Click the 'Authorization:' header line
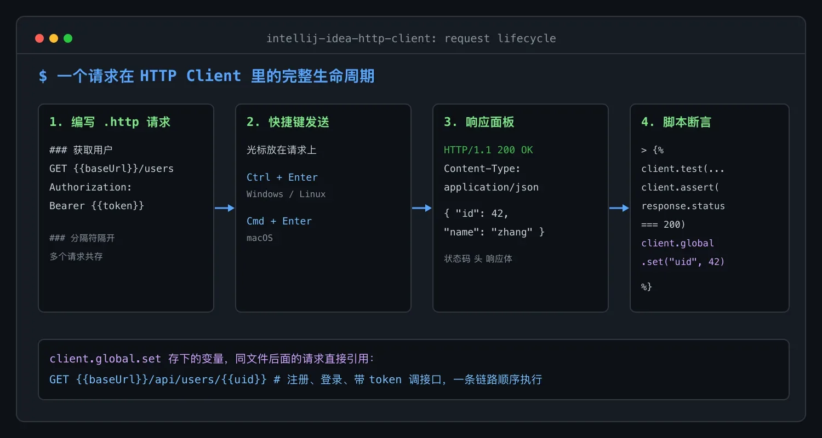This screenshot has width=822, height=438. (90, 187)
